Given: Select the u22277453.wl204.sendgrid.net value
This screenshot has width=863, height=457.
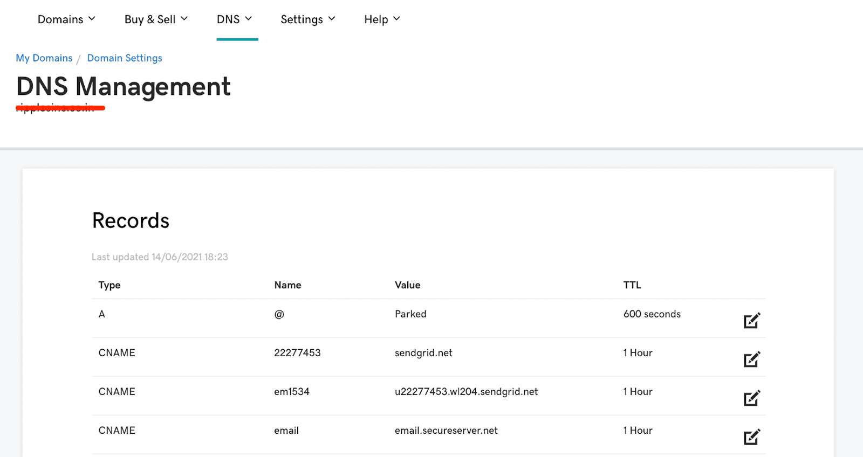Looking at the screenshot, I should point(466,392).
